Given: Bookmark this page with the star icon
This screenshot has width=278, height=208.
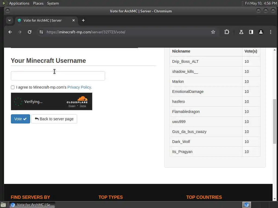Looking at the screenshot, I should 213,32.
